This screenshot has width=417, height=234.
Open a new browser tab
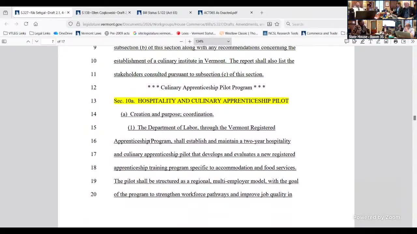point(262,13)
